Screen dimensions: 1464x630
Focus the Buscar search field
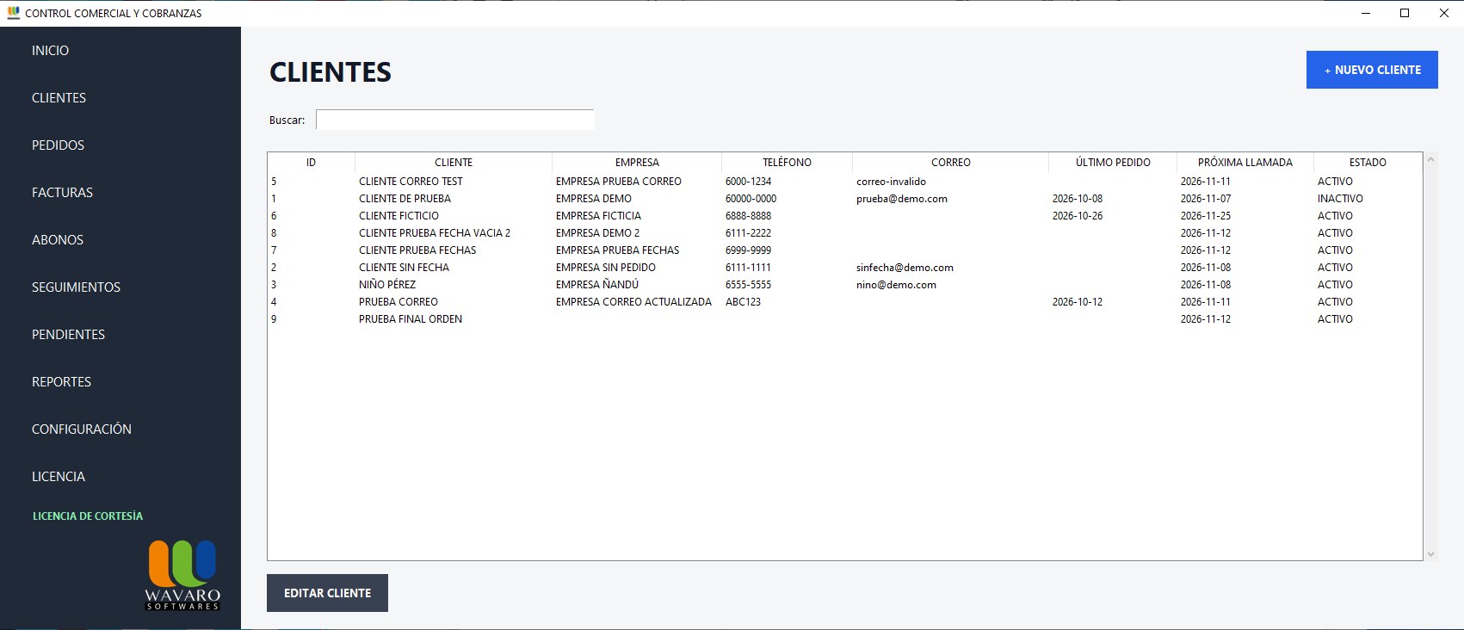(x=455, y=120)
